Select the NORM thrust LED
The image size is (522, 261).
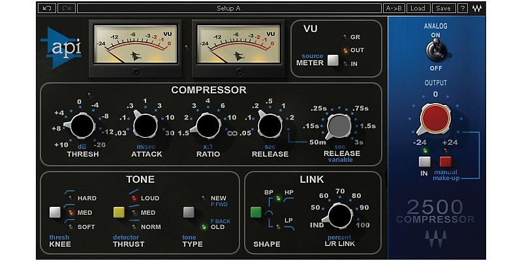point(134,226)
